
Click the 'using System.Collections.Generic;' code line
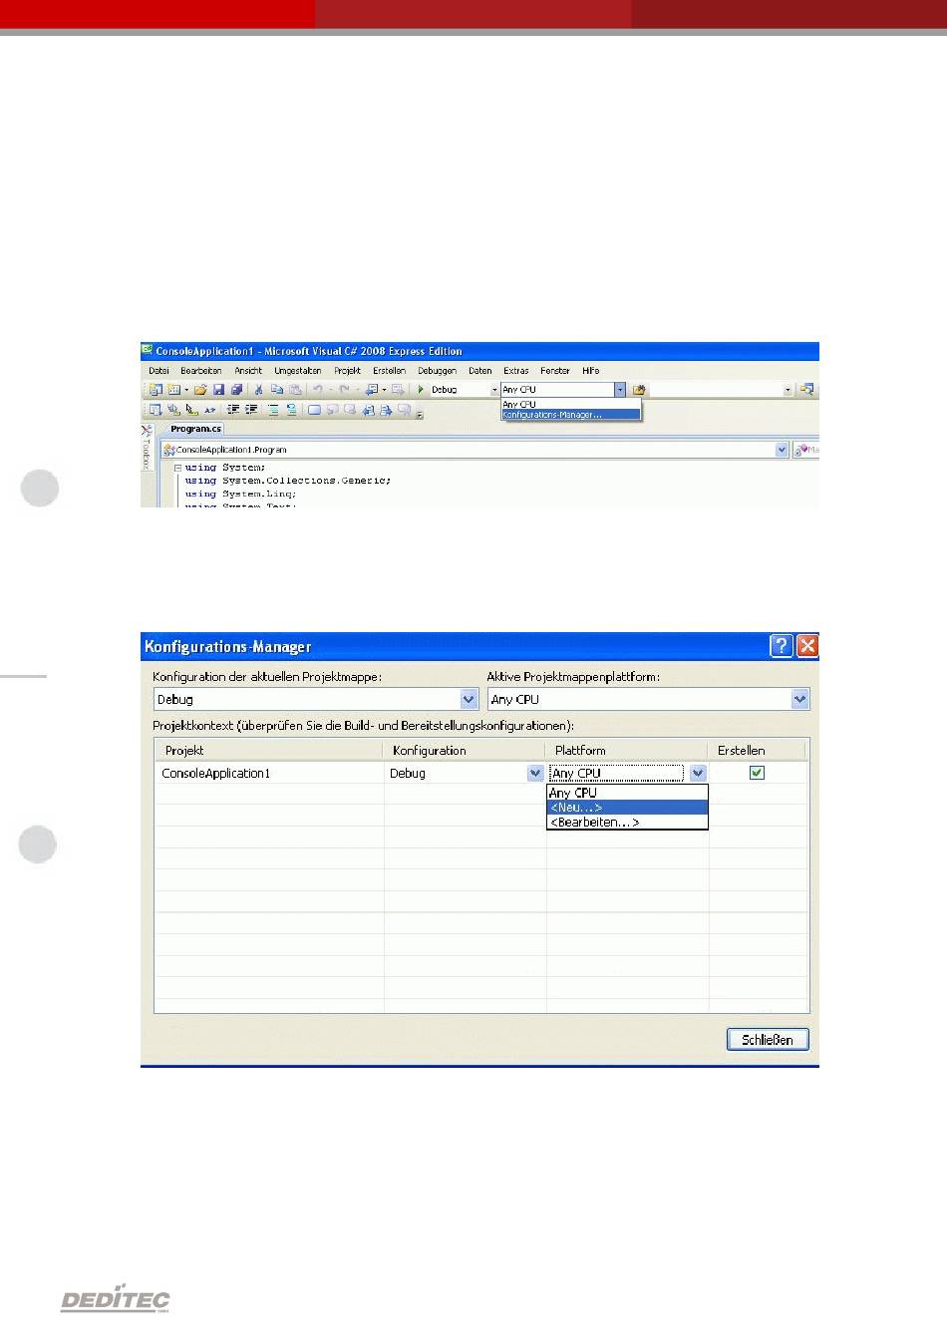[x=288, y=481]
